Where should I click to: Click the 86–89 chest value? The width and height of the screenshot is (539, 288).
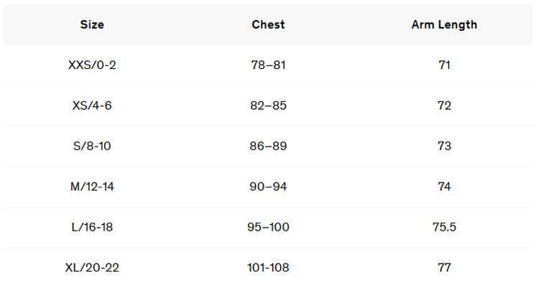[268, 147]
